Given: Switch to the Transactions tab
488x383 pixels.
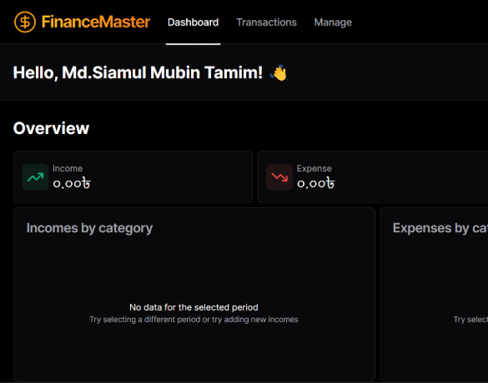Looking at the screenshot, I should 266,22.
